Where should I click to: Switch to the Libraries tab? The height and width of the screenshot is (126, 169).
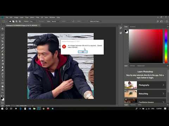point(132,66)
